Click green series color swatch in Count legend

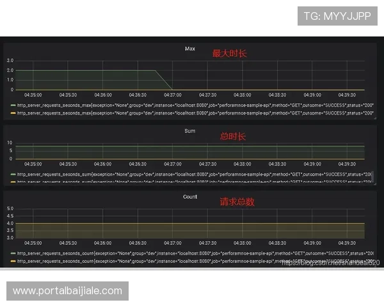click(x=13, y=253)
